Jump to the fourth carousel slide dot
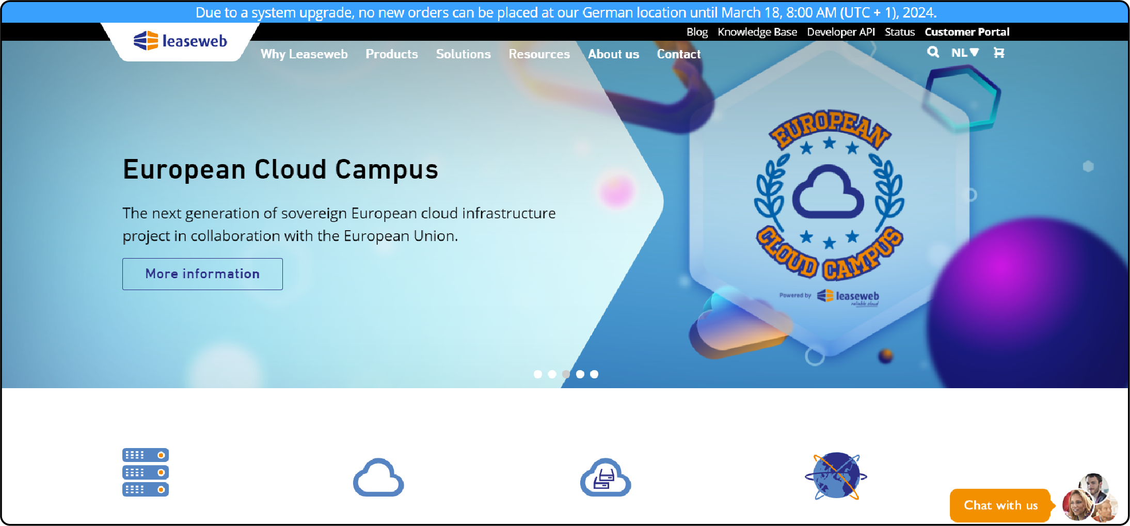 580,374
